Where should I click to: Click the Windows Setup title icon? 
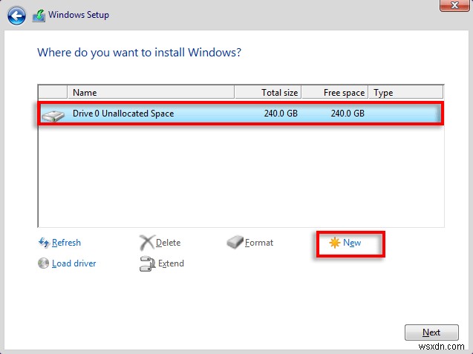[x=39, y=15]
